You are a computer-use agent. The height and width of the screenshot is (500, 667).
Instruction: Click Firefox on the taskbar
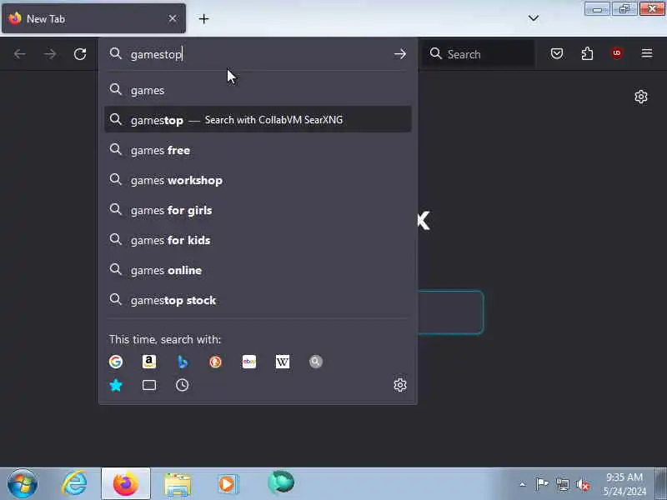pos(126,484)
